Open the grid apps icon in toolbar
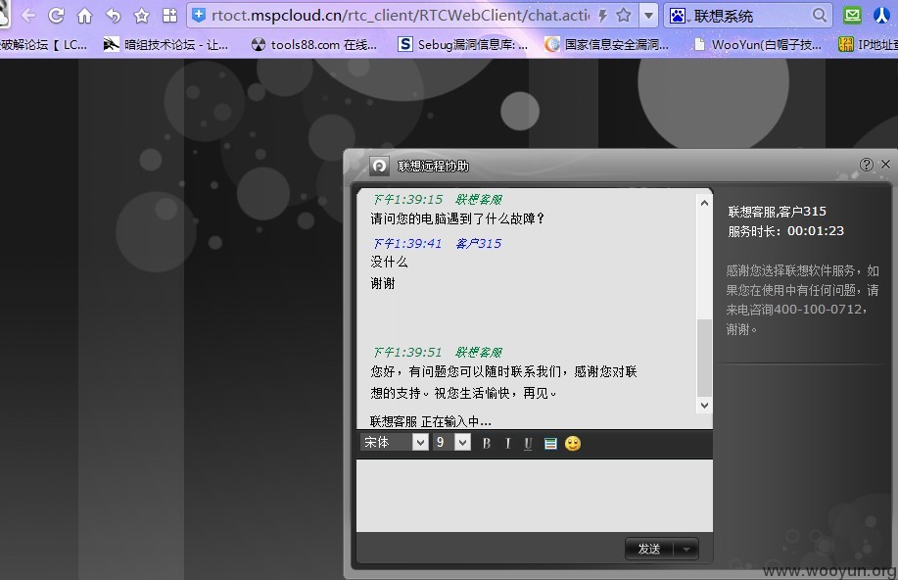The width and height of the screenshot is (898, 580). [x=169, y=16]
